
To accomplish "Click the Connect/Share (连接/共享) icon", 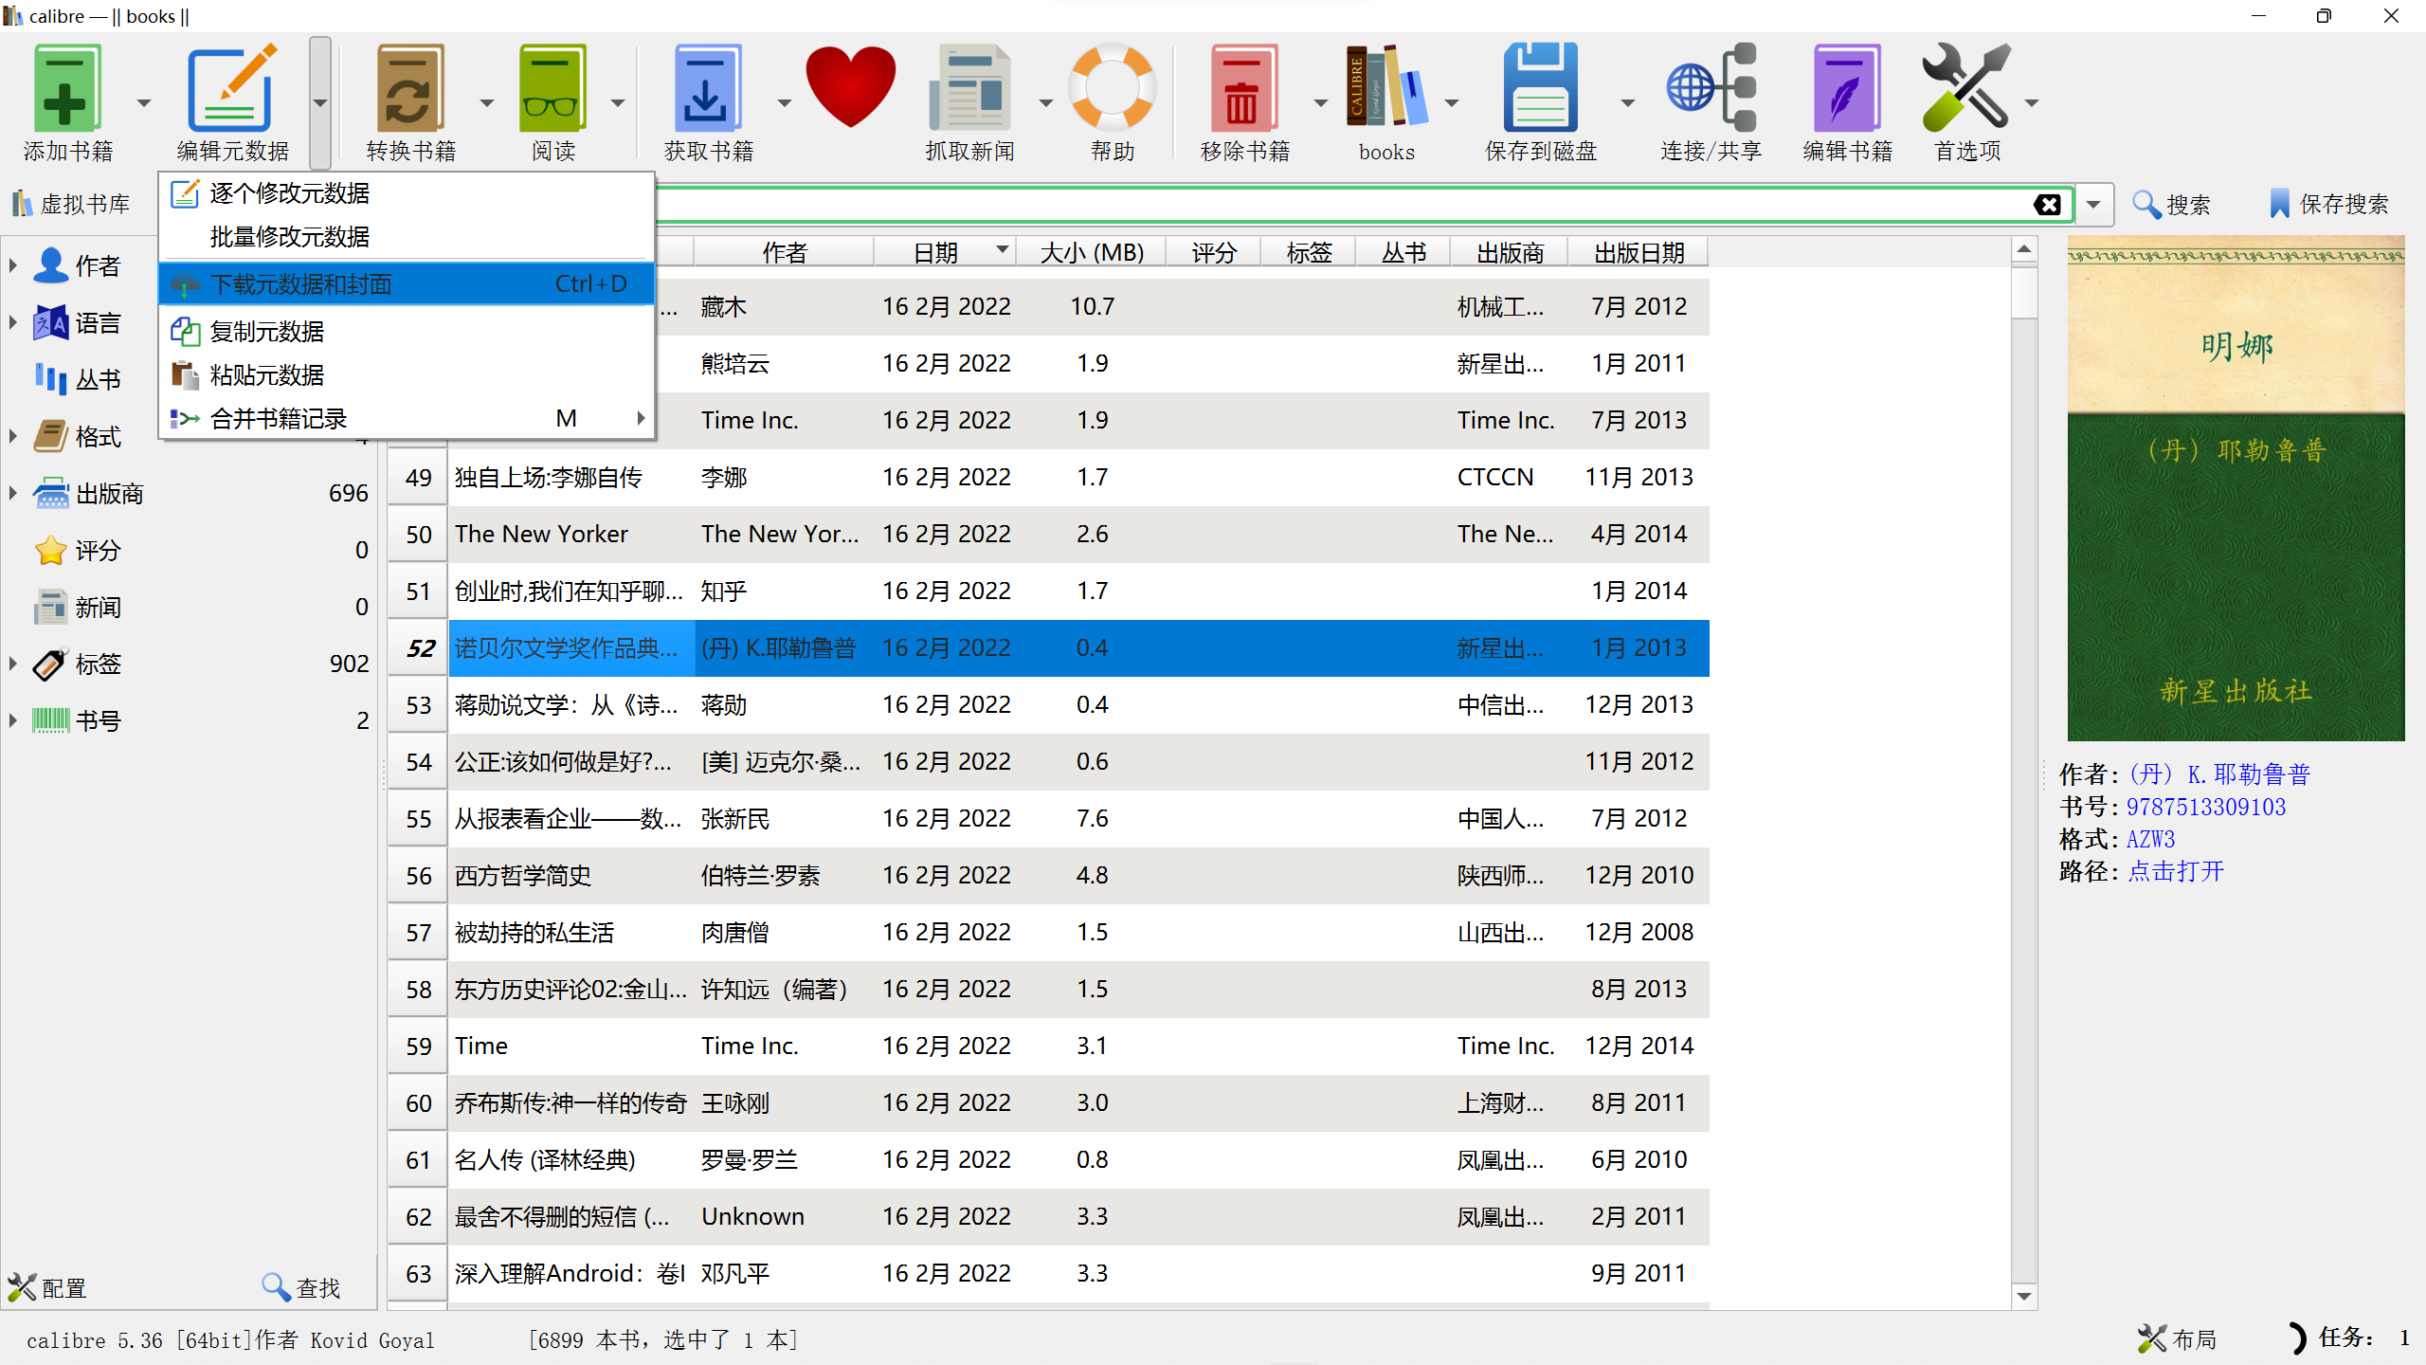I will (1711, 89).
